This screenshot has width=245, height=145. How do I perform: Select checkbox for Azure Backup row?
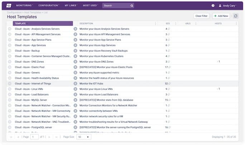10,50
